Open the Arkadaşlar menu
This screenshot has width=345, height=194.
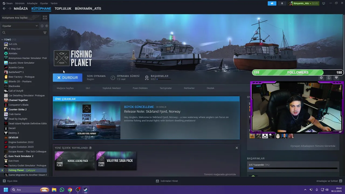pos(32,3)
